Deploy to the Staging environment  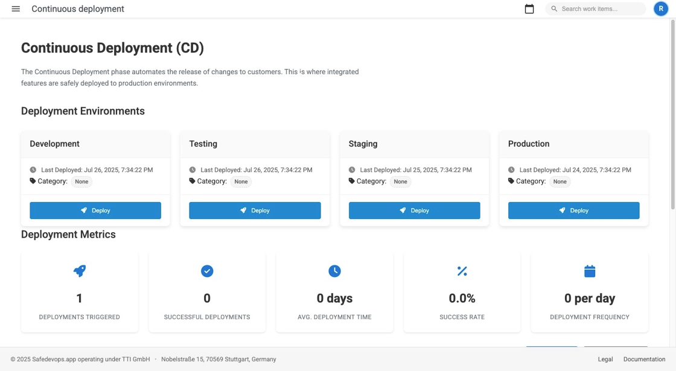click(414, 210)
